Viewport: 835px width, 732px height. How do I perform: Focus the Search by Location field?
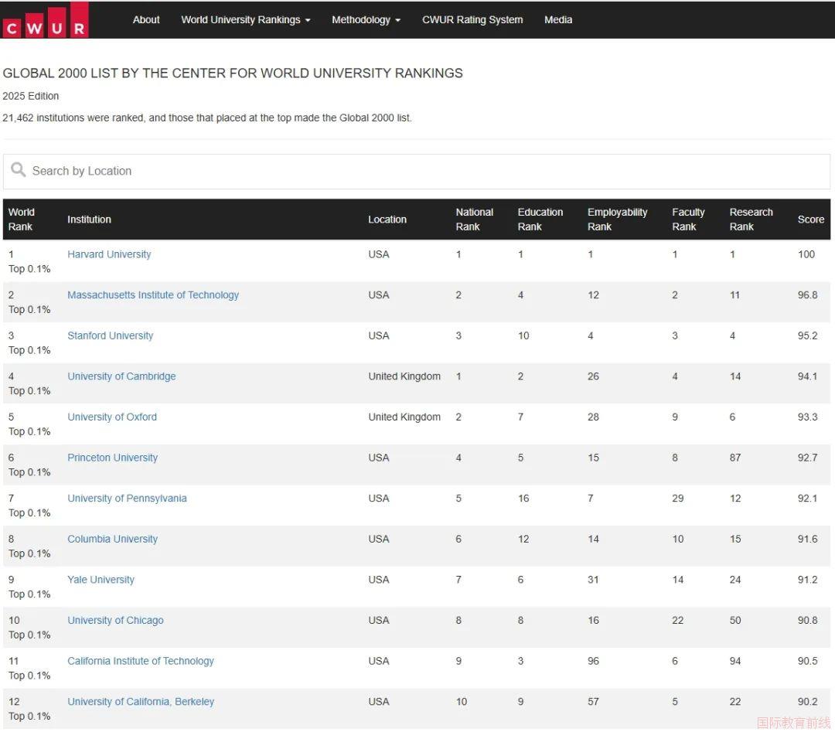(417, 172)
